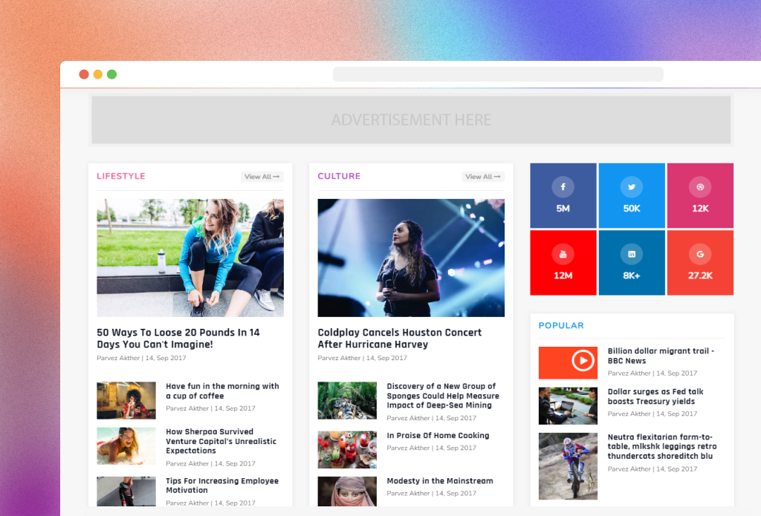
Task: Click the Advertisement Here banner
Action: click(x=411, y=120)
